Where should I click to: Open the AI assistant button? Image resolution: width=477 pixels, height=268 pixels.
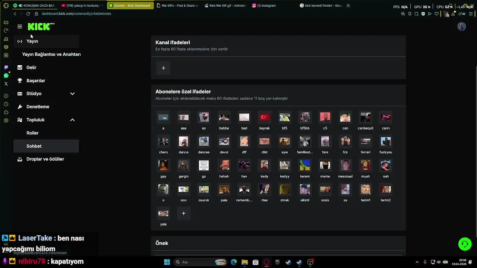(462, 14)
